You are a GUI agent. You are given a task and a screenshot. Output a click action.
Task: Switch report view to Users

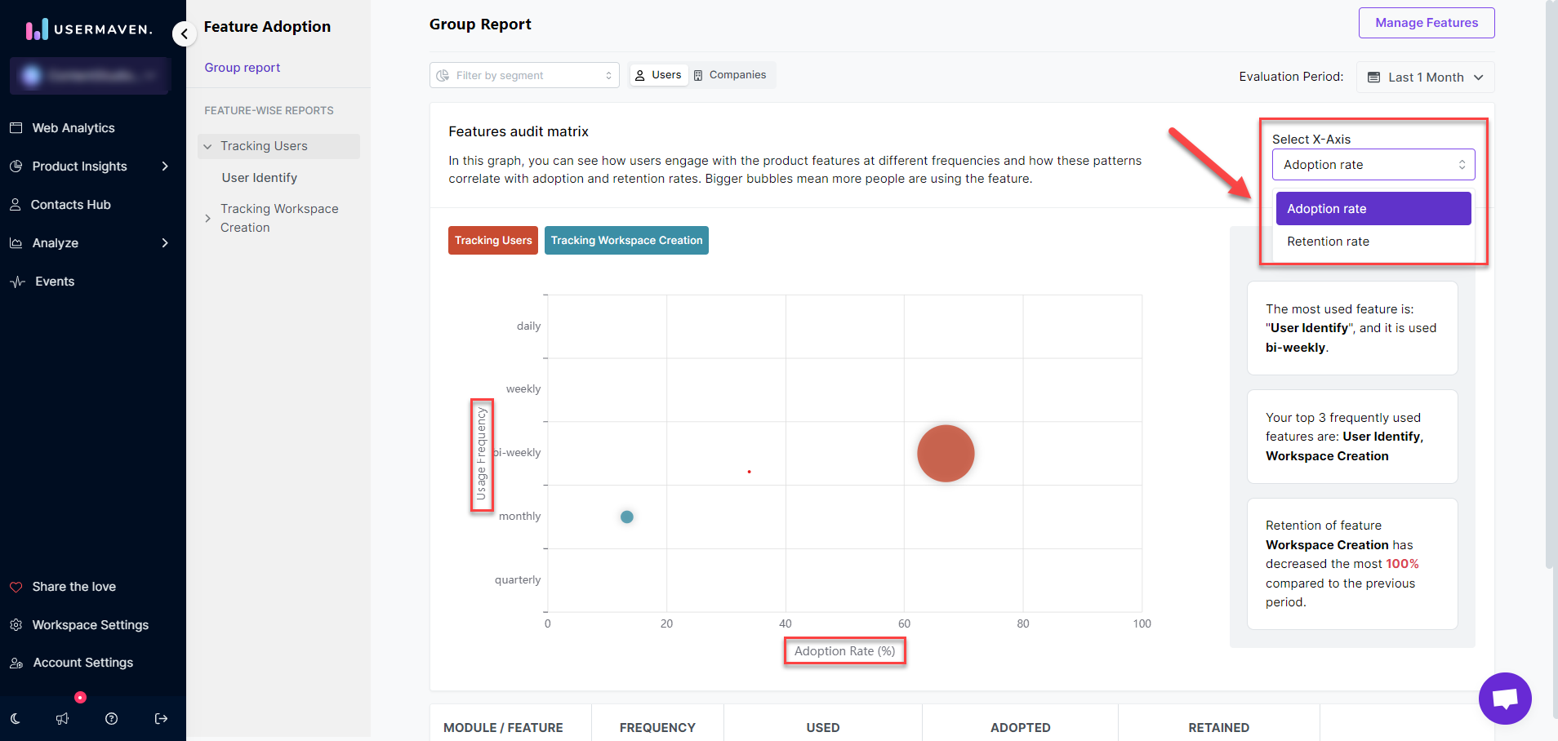[658, 75]
